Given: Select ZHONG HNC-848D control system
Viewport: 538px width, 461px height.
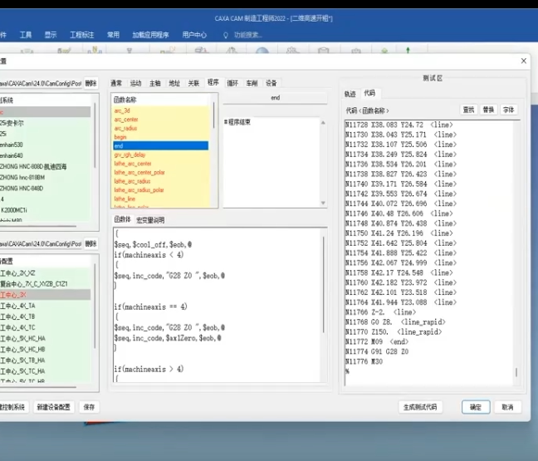Looking at the screenshot, I should click(x=46, y=189).
